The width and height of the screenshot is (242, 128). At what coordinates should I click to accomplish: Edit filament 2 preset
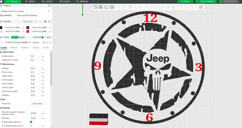click(50, 28)
